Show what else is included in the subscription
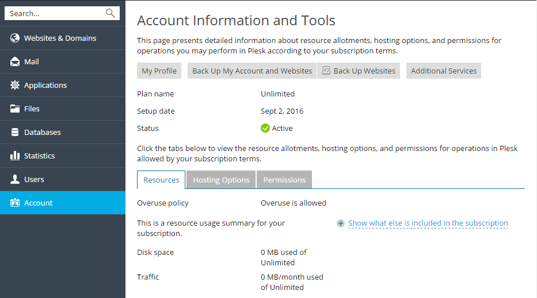537x298 pixels. coord(428,223)
